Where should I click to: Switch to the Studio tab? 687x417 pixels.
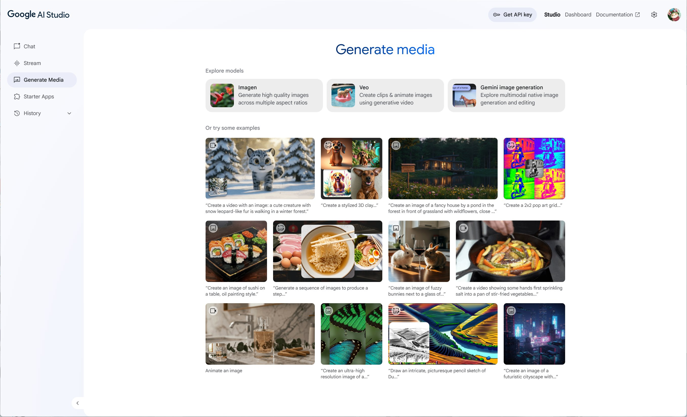pos(552,15)
